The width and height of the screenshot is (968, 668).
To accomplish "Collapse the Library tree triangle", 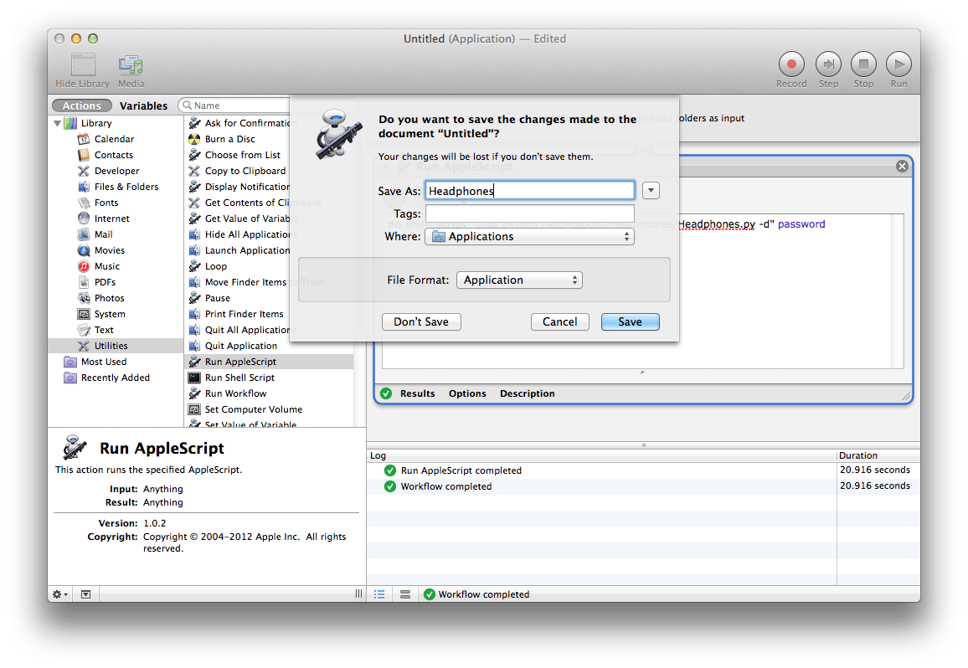I will tap(58, 123).
